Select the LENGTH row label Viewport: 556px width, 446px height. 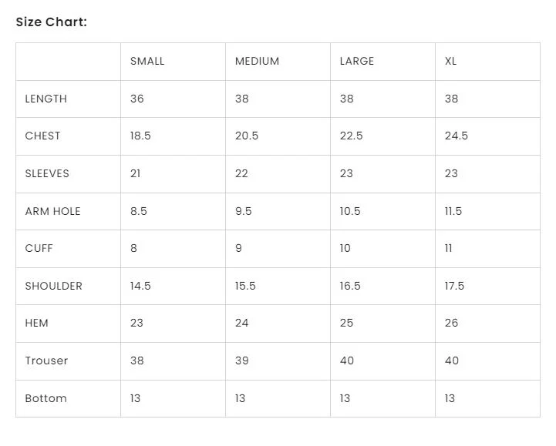(46, 99)
